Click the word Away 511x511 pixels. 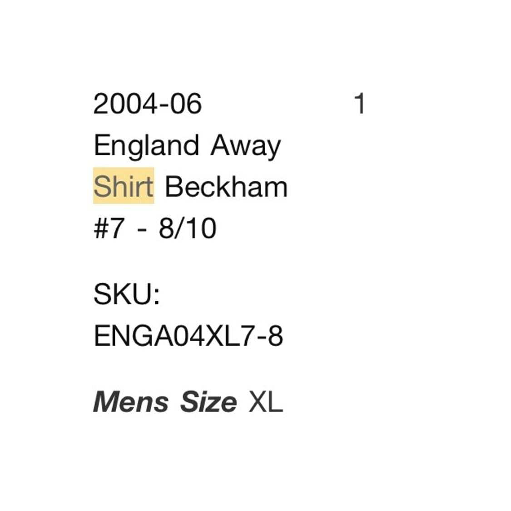click(x=245, y=146)
